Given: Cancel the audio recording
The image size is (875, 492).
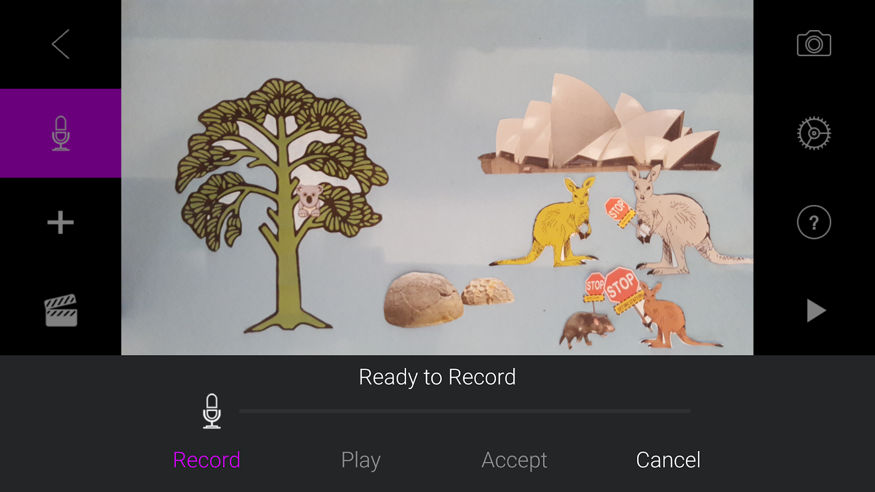Looking at the screenshot, I should (x=668, y=460).
